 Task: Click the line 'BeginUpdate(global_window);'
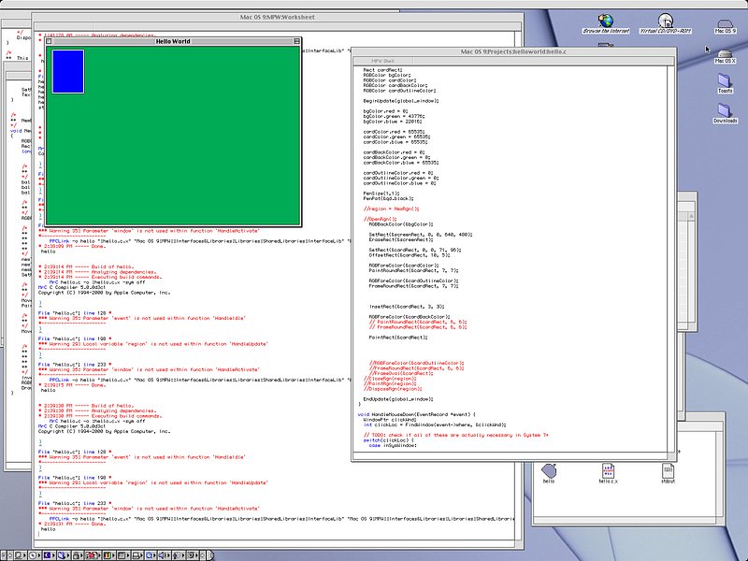(401, 101)
